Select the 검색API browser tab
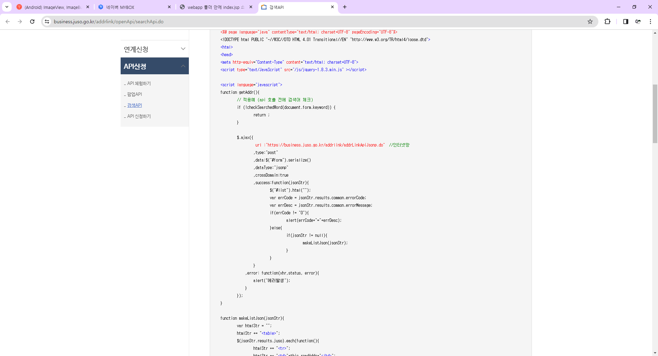 pyautogui.click(x=297, y=7)
